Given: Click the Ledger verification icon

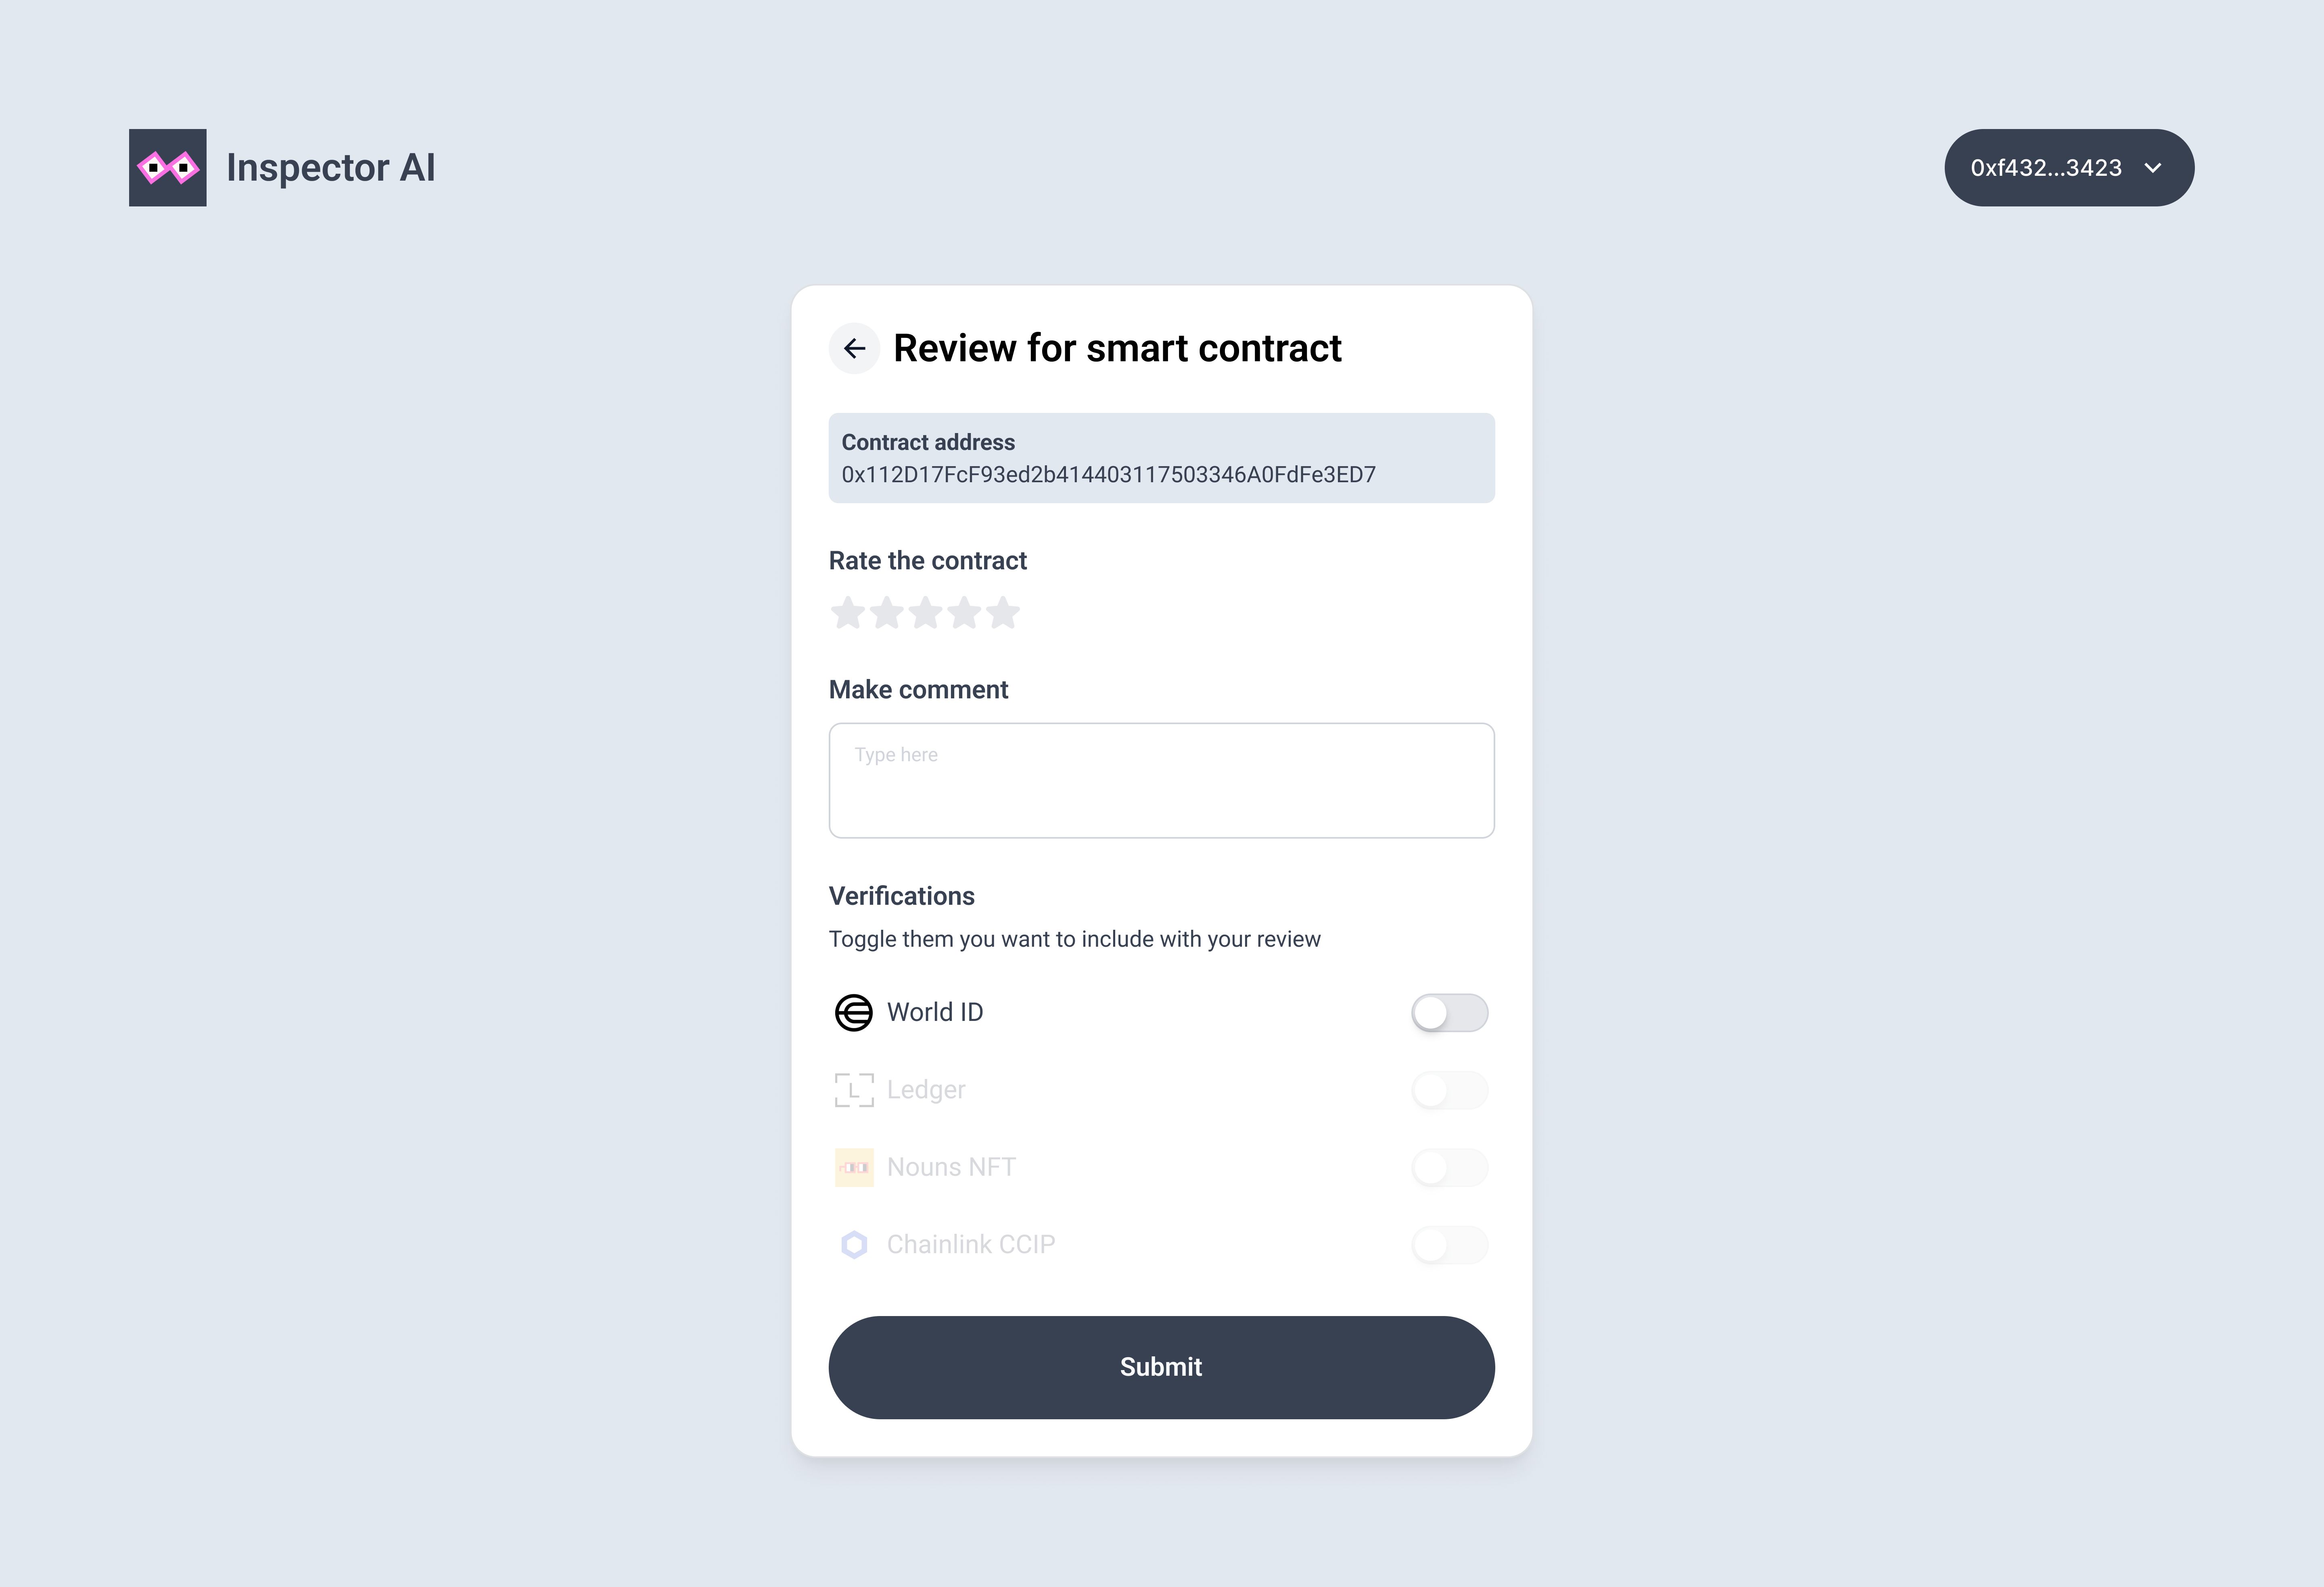Looking at the screenshot, I should pyautogui.click(x=855, y=1089).
